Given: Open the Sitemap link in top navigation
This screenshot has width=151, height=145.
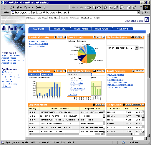Looking at the screenshot, I should (75, 18).
